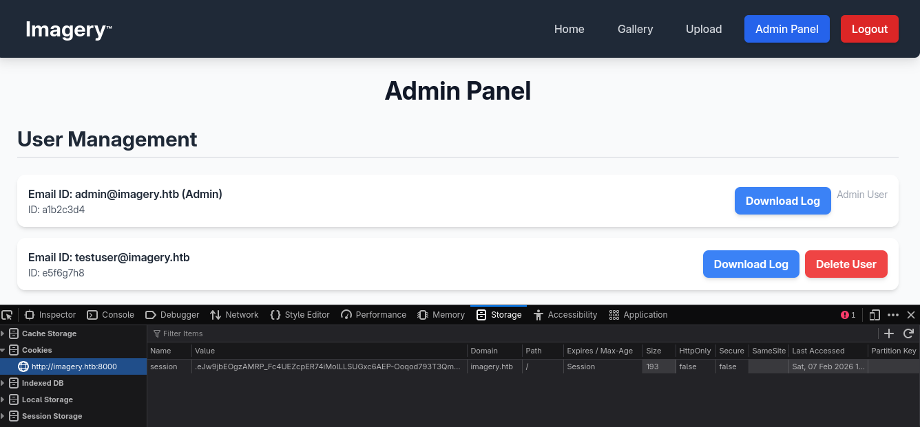Toggle responsive design mode
The image size is (920, 427).
pos(874,314)
